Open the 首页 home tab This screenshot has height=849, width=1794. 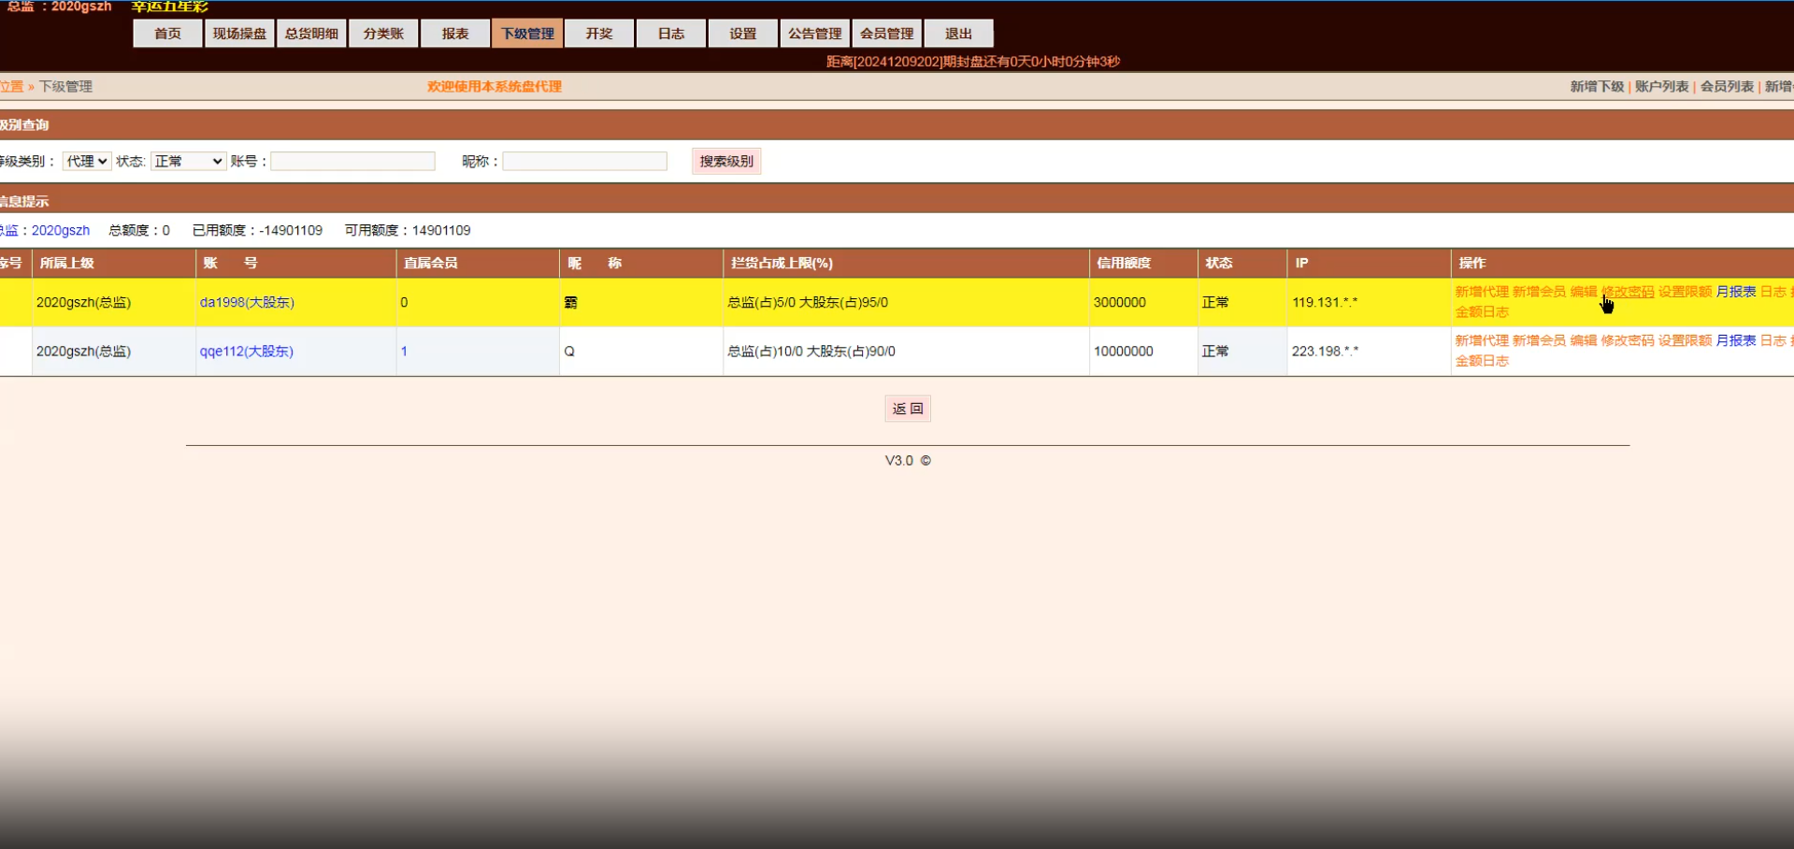click(167, 34)
